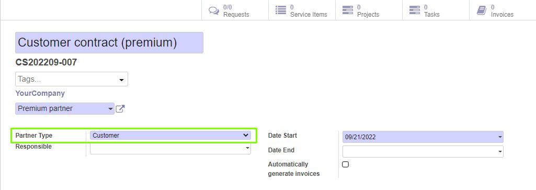Click the Projects stacked bars icon

coord(348,10)
